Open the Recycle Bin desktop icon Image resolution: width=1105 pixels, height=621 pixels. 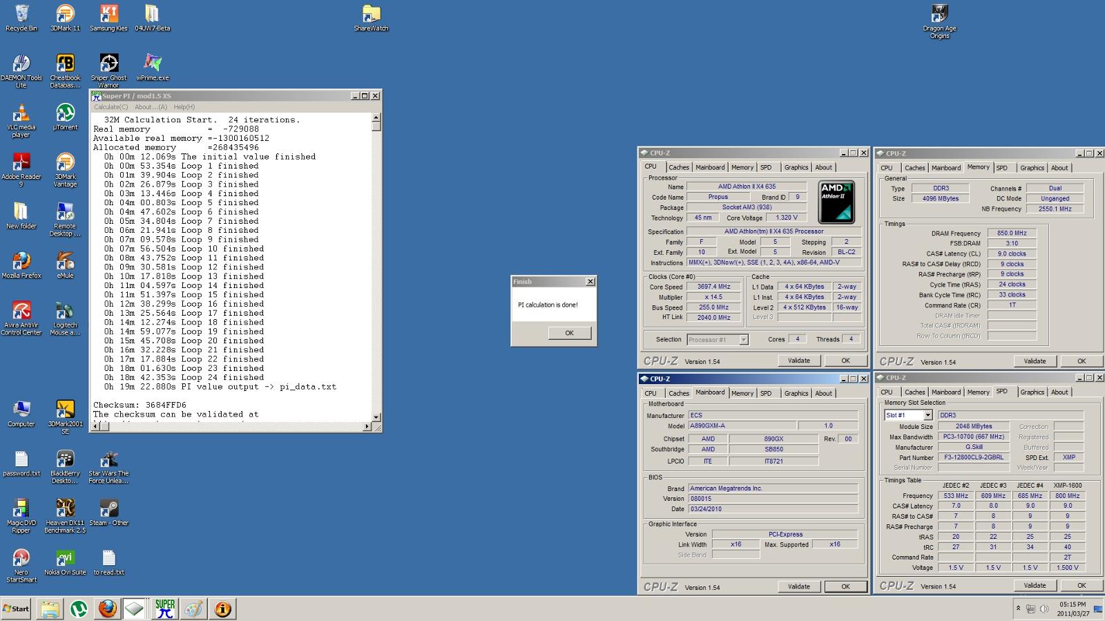tap(21, 19)
